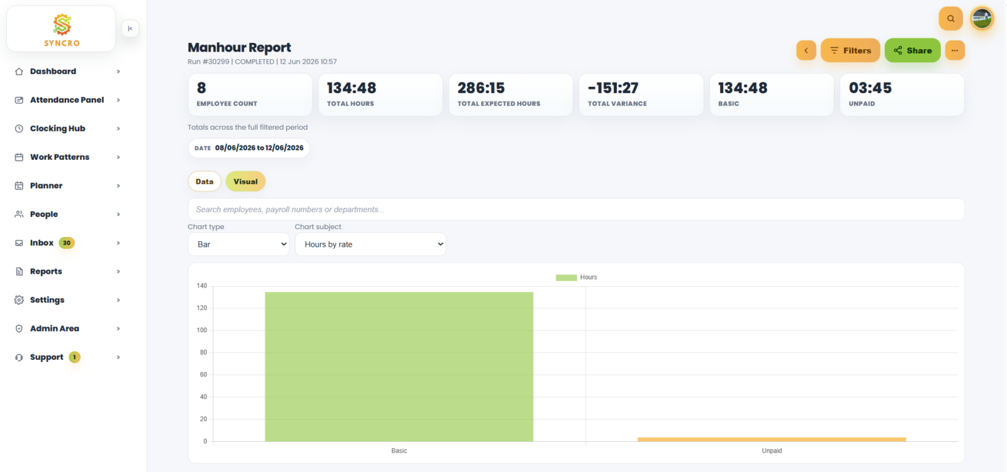Click the Inbox envelope icon
The image size is (1007, 472).
point(19,243)
